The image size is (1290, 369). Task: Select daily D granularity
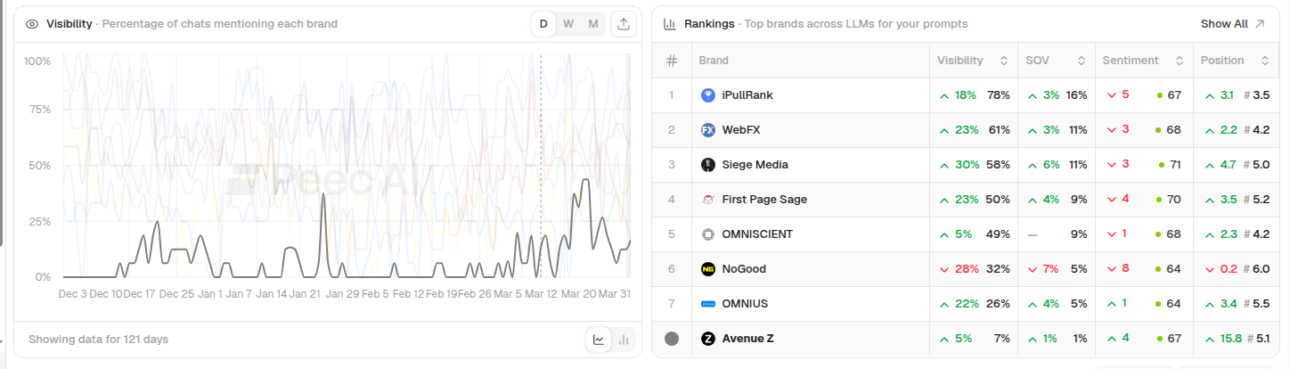pos(543,24)
